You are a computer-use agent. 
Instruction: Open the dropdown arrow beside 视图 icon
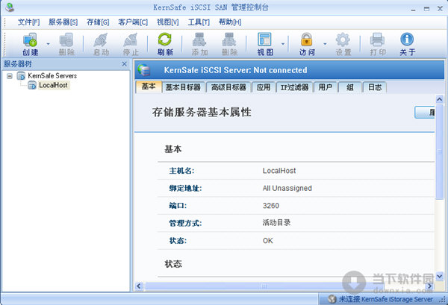(x=283, y=44)
